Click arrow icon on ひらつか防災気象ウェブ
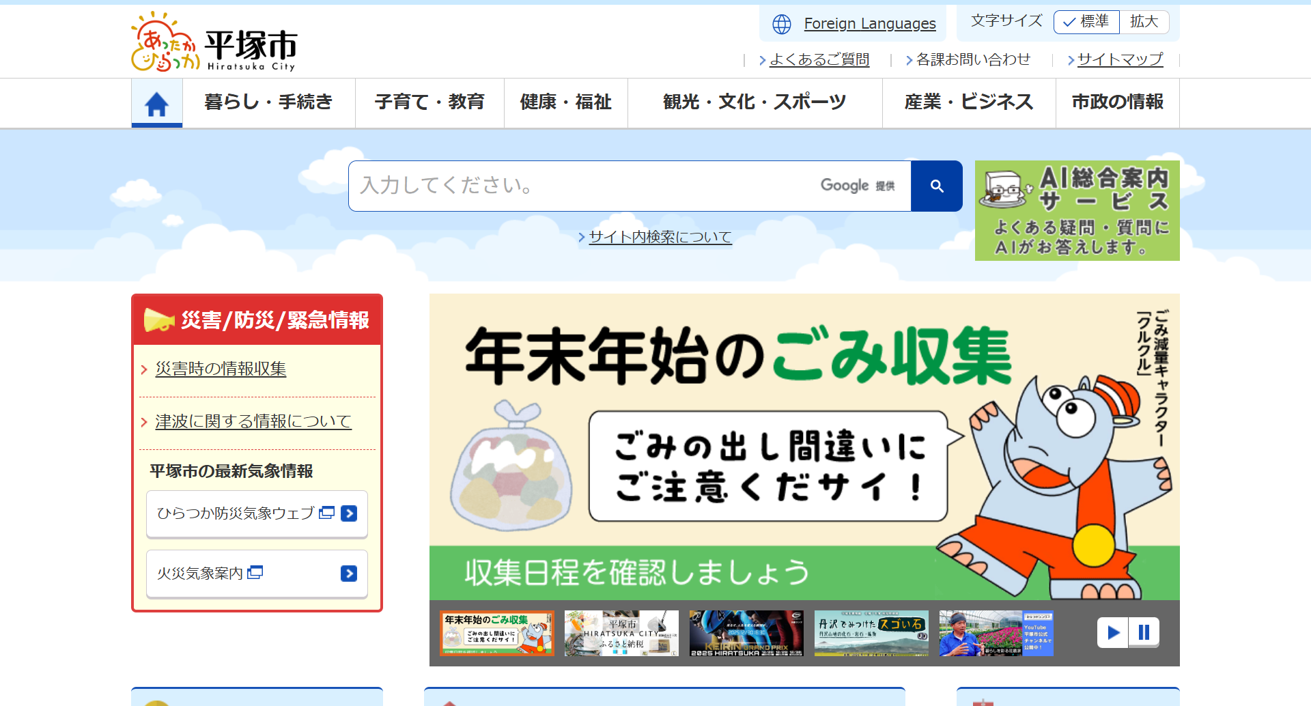The image size is (1311, 706). point(348,513)
